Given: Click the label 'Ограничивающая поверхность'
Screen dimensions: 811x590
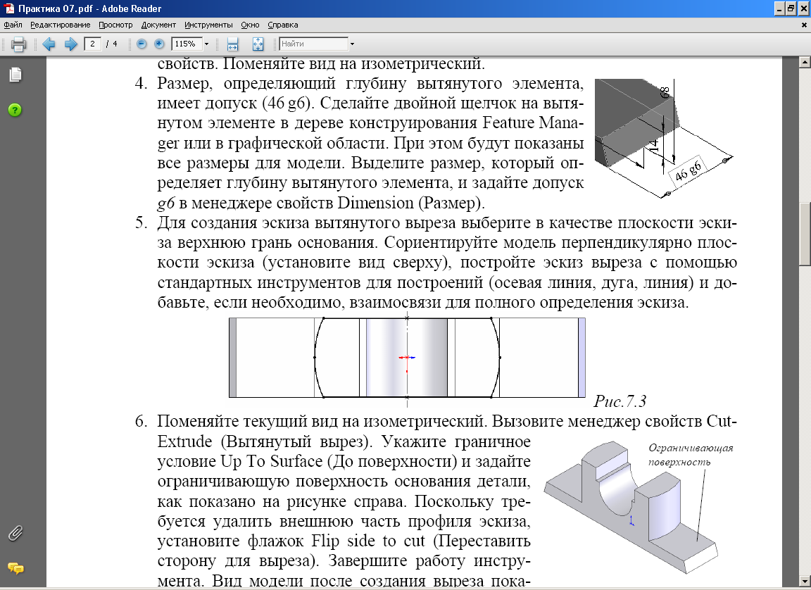Looking at the screenshot, I should 691,455.
